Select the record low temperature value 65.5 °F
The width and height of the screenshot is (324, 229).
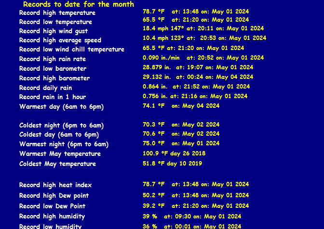pyautogui.click(x=154, y=20)
